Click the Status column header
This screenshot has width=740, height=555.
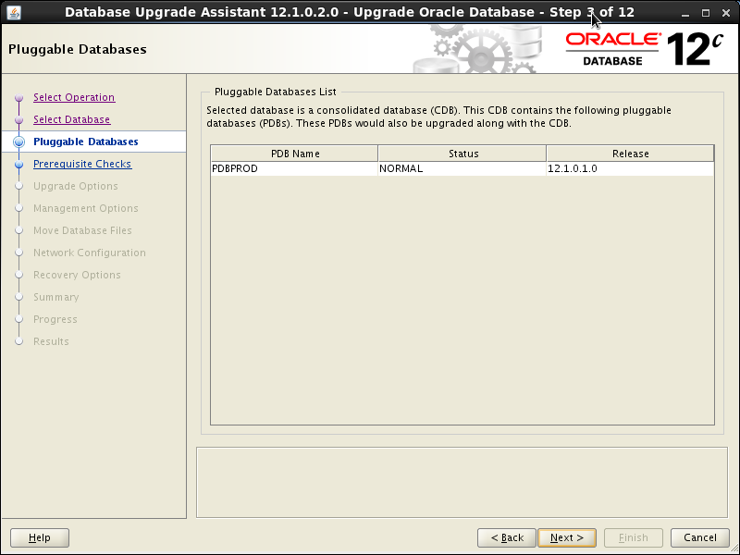(x=462, y=154)
